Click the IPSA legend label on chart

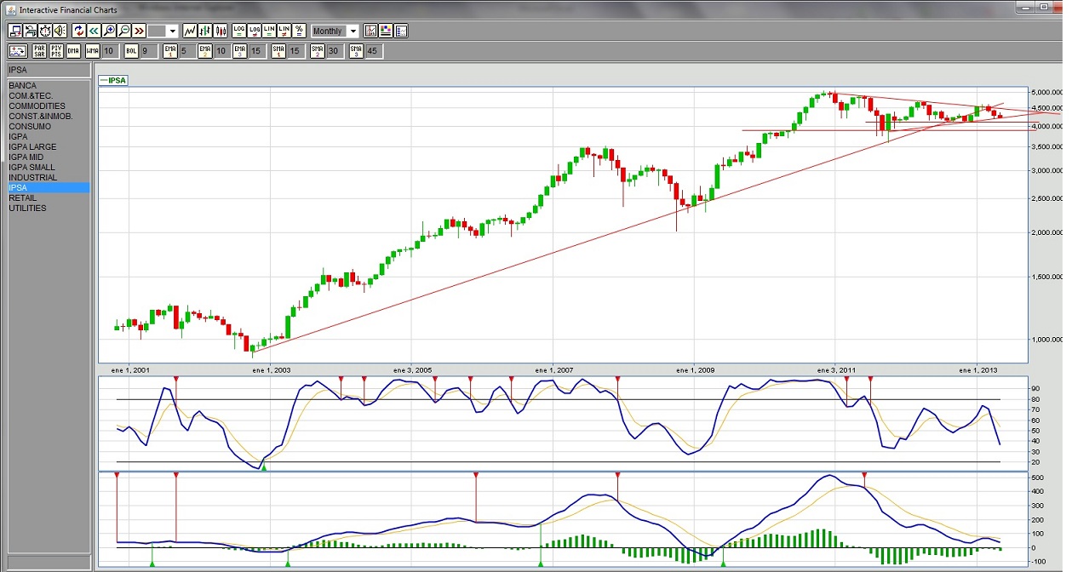[113, 80]
